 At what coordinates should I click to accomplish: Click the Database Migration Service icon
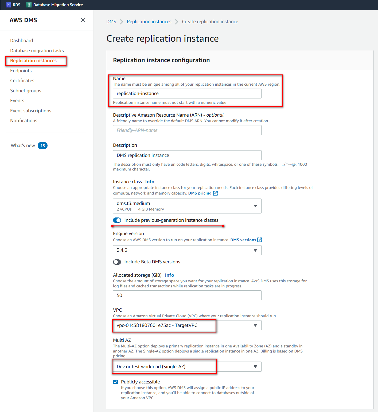click(x=29, y=5)
